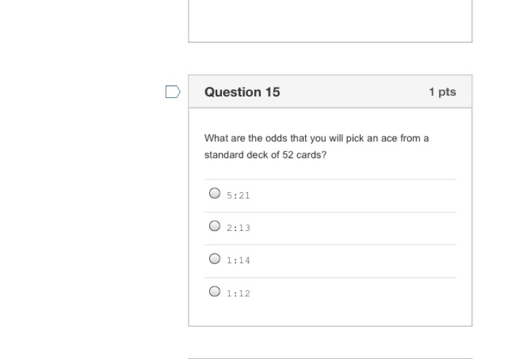Click the gray header bar of Question 15
Screen dimensions: 527x359
click(x=352, y=92)
